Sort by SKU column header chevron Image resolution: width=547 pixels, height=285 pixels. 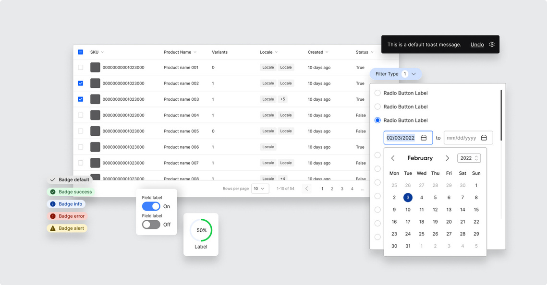[x=102, y=52]
